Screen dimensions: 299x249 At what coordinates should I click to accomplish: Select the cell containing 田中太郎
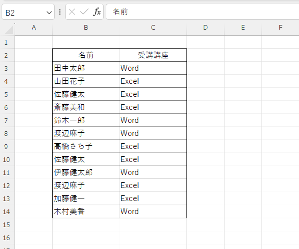click(x=85, y=68)
